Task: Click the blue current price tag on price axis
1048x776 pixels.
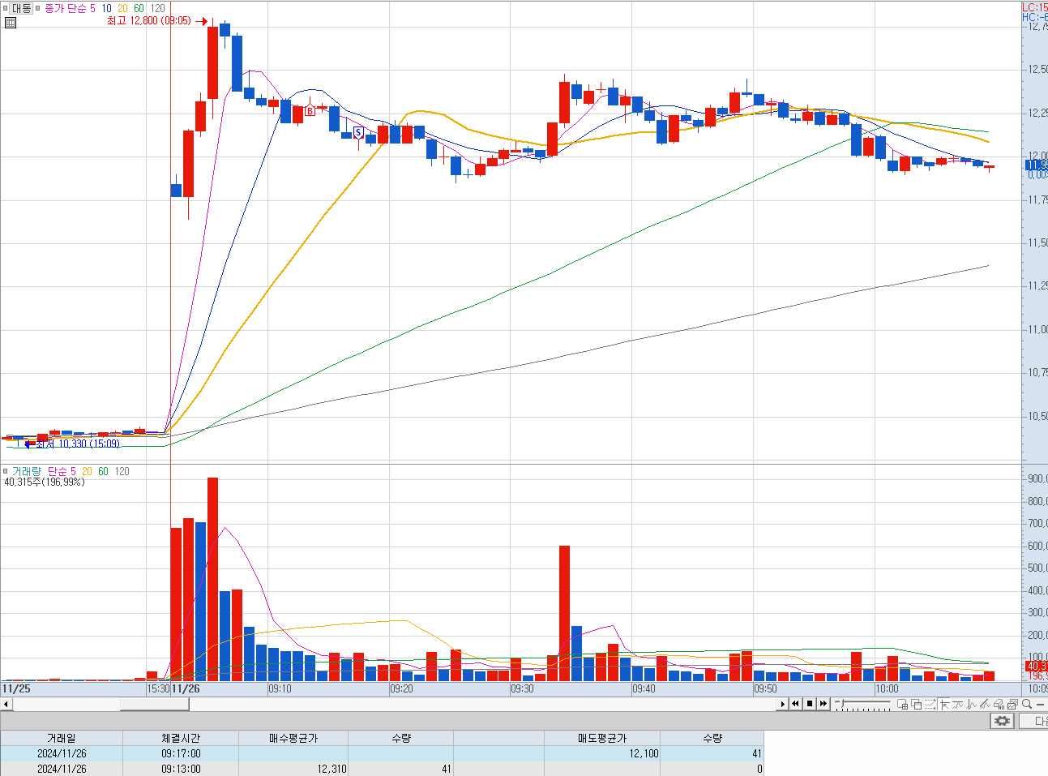Action: click(1037, 165)
